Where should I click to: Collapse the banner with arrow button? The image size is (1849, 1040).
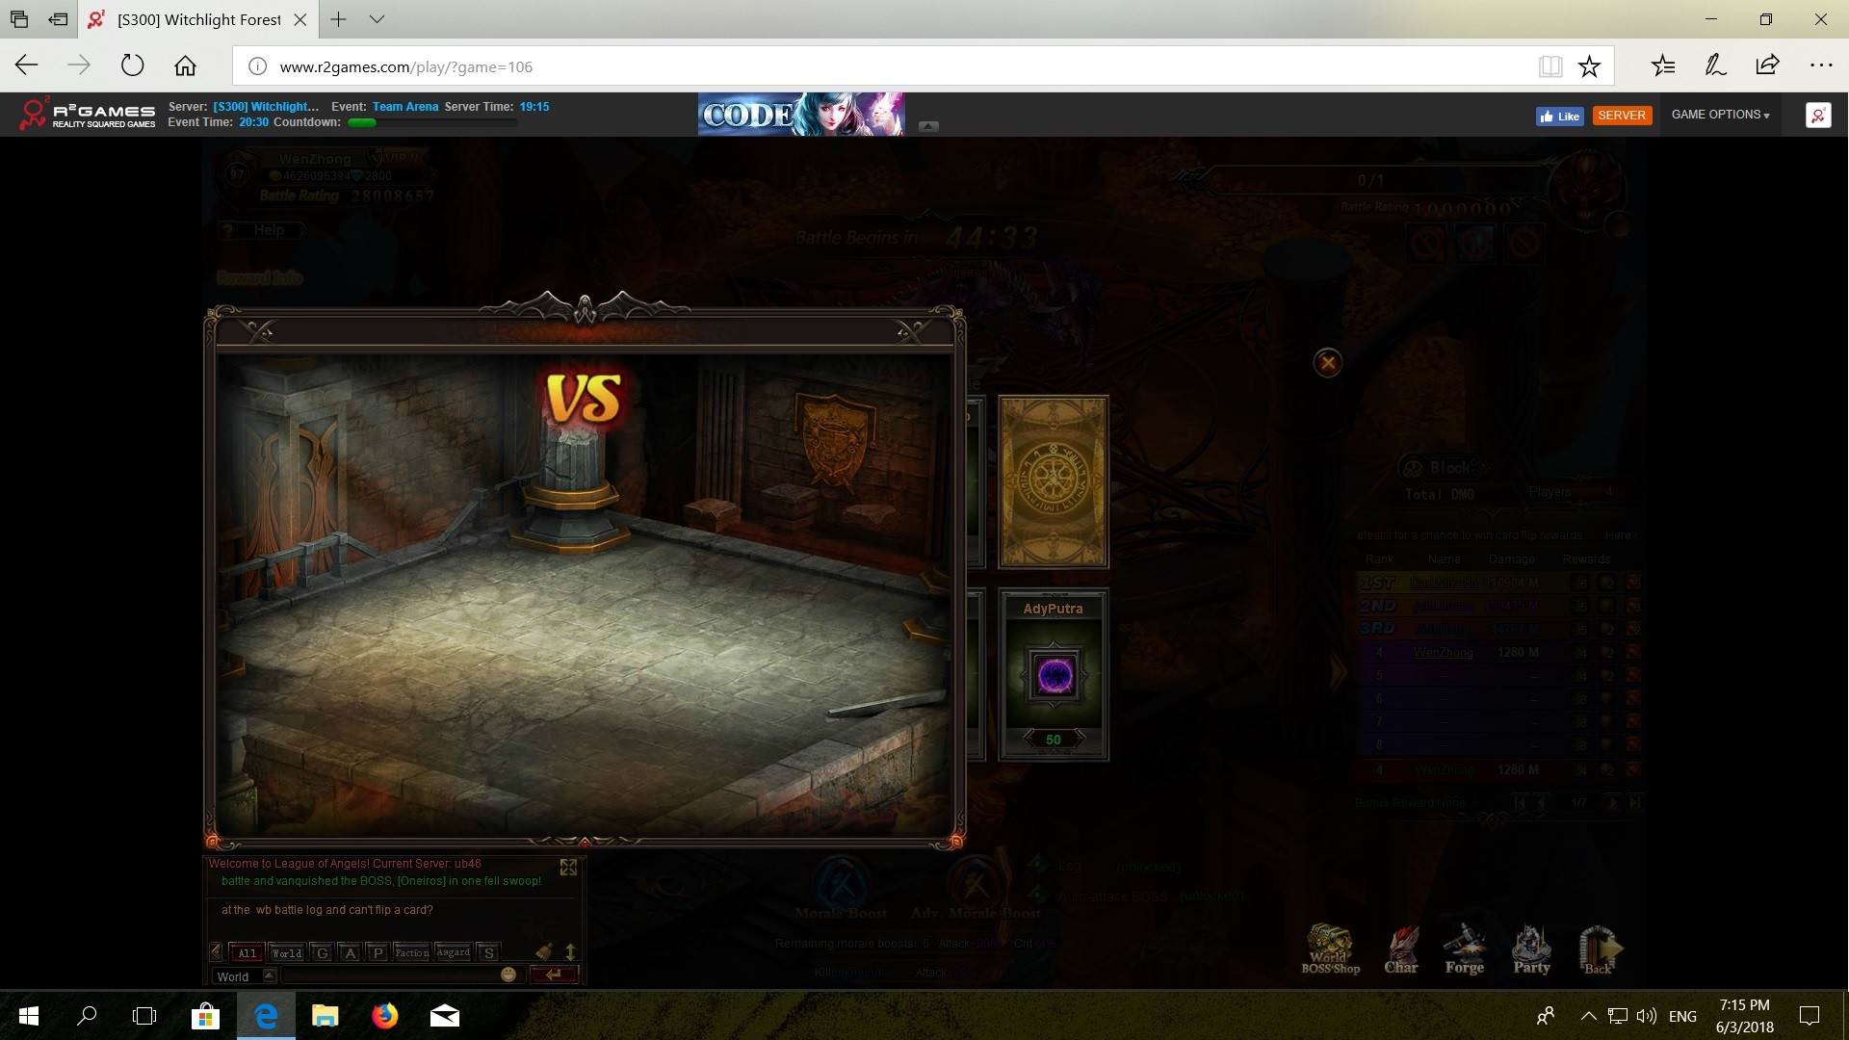[x=928, y=126]
